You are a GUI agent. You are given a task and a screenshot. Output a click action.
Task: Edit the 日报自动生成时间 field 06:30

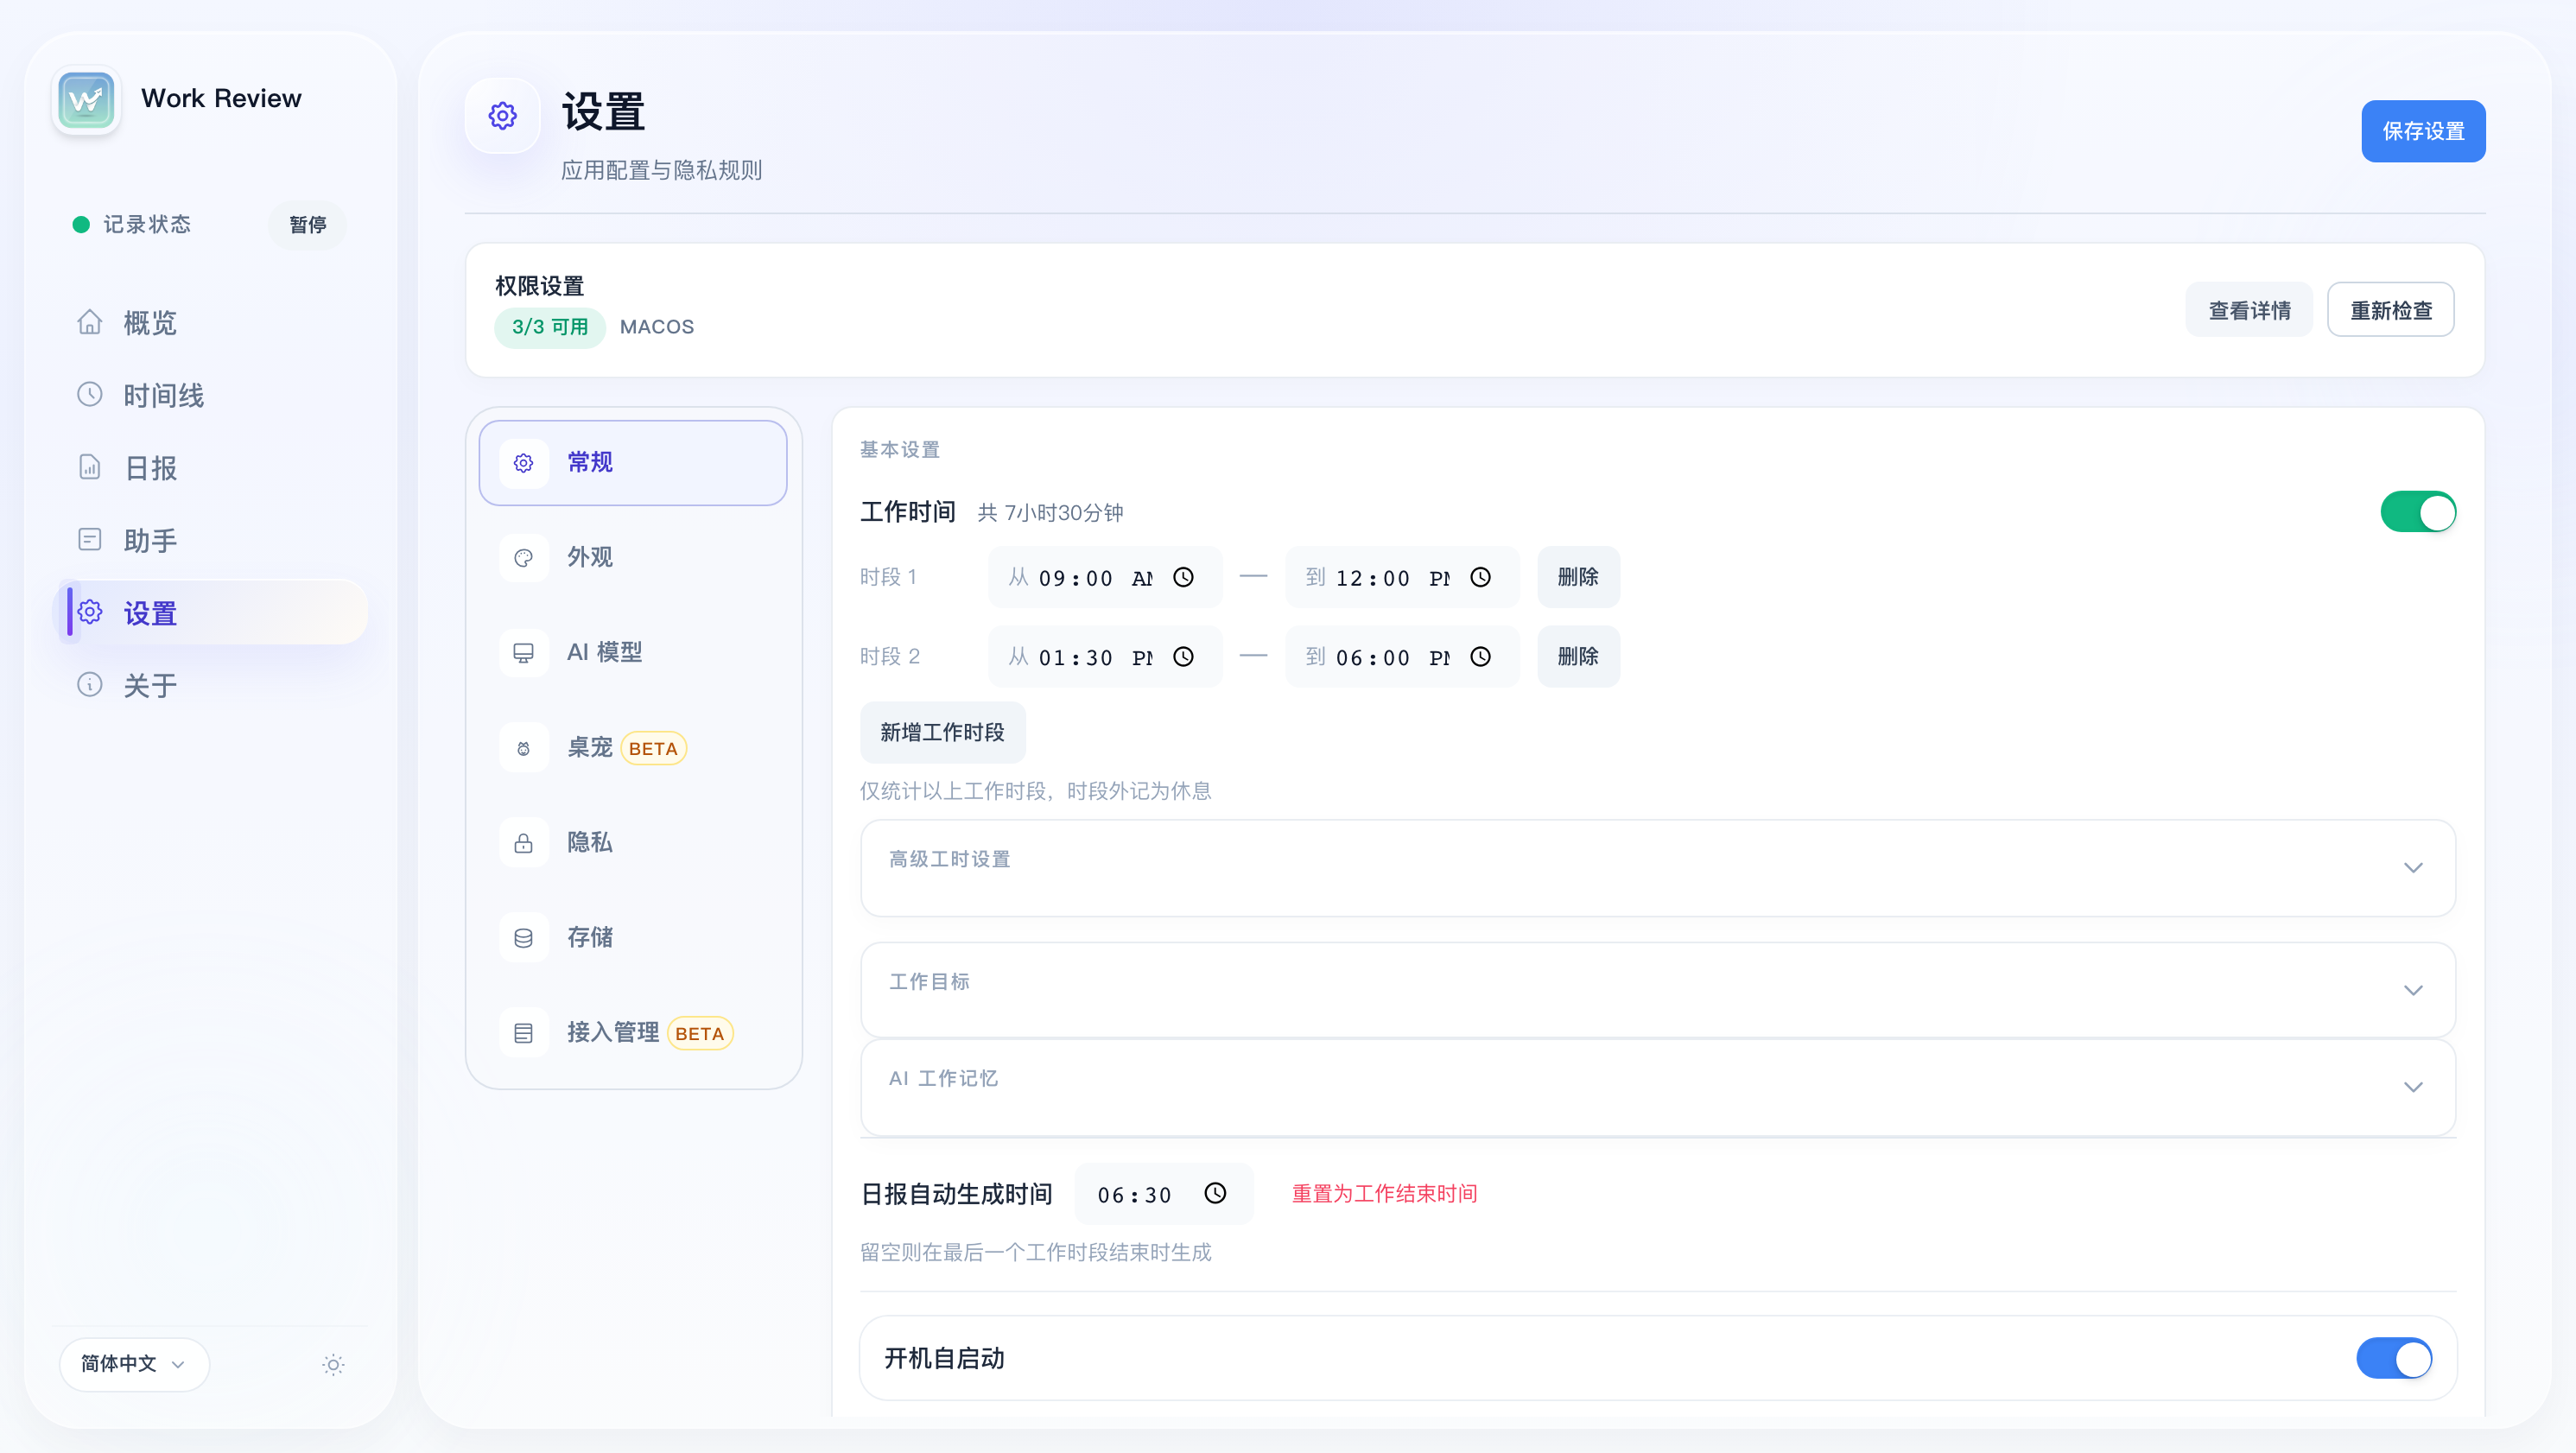pos(1163,1194)
